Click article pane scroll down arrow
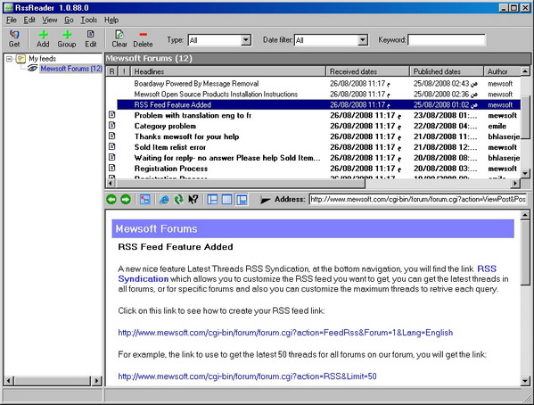 tap(525, 381)
